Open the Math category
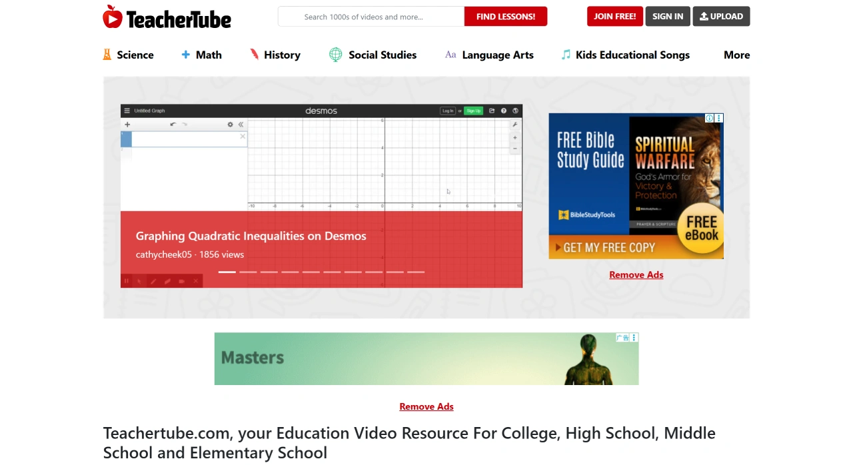 pos(201,55)
